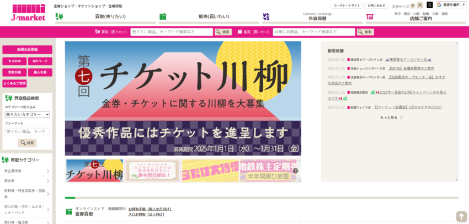Viewport: 469px width, 224px height.
Task: Focus the 販売 search input field
Action: 314,32
